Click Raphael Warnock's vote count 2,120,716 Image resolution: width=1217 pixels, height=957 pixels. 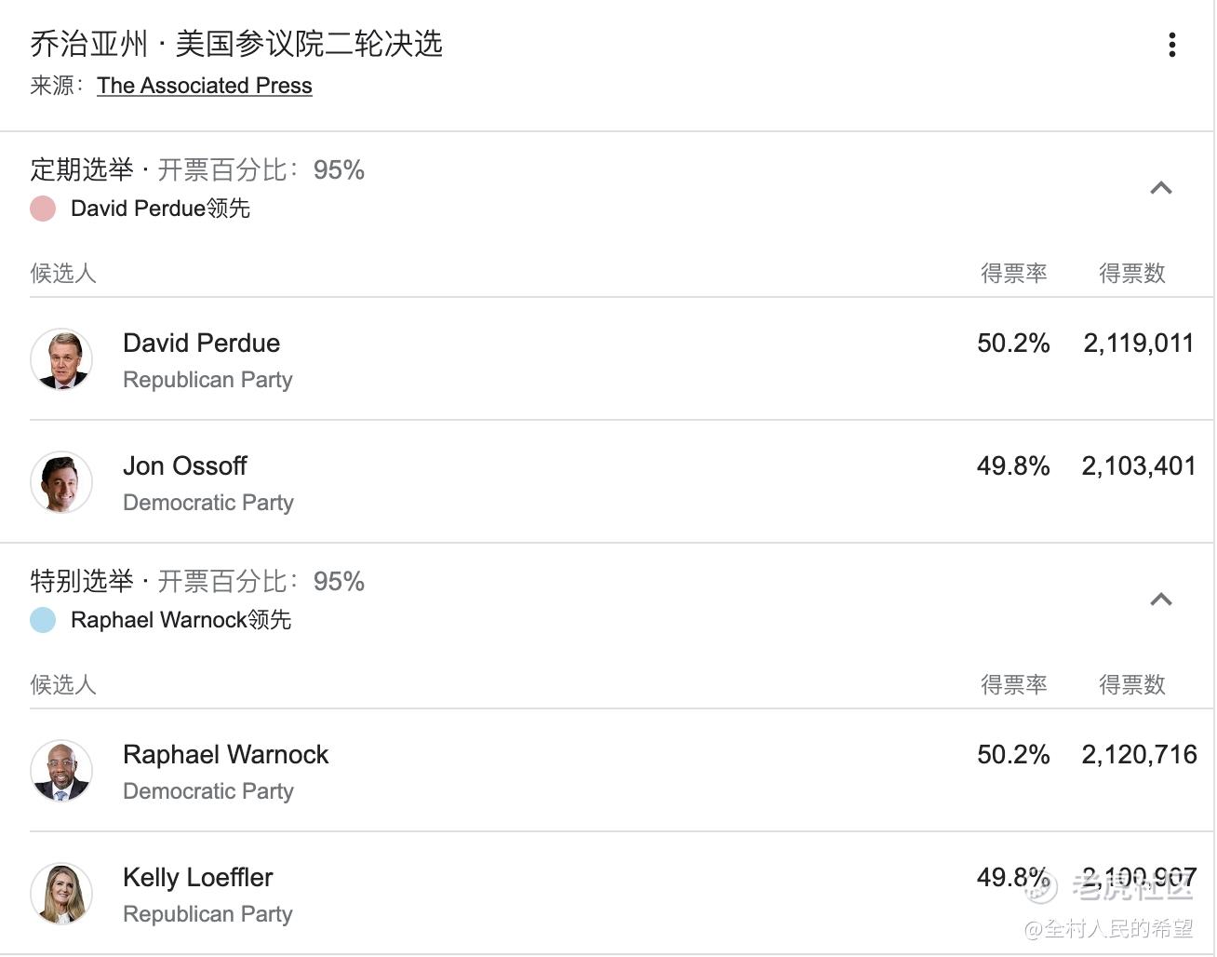[x=1139, y=755]
